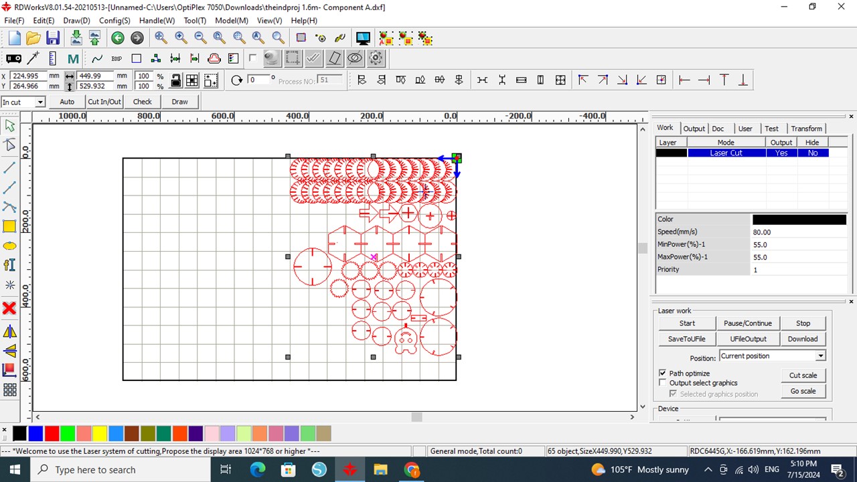Select the Text tool

click(9, 265)
